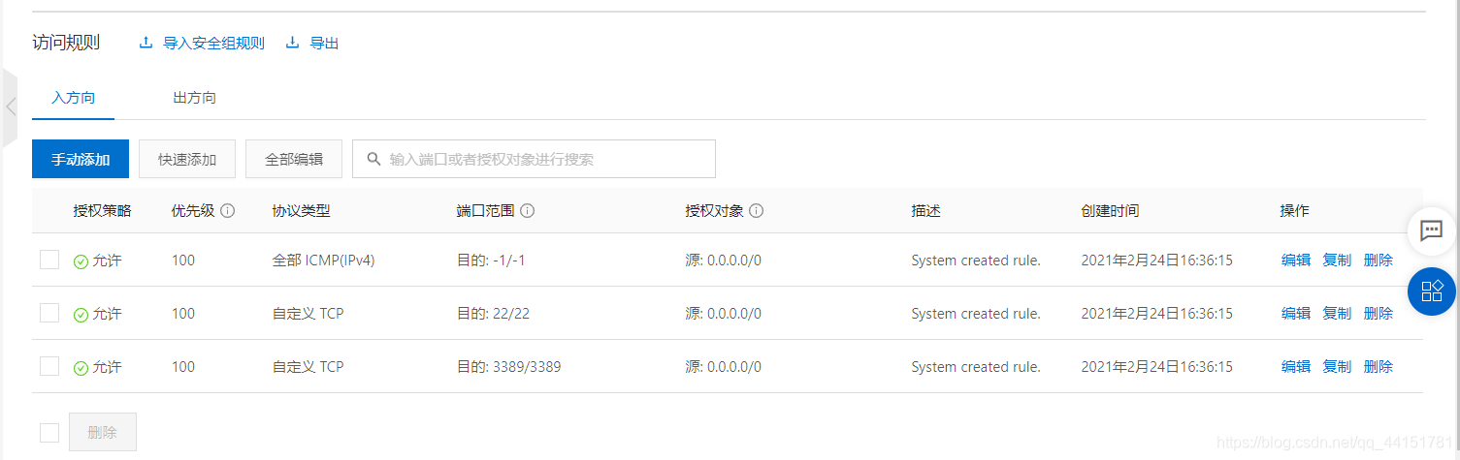Click the search magnifier icon
Image resolution: width=1460 pixels, height=460 pixels.
pyautogui.click(x=373, y=159)
